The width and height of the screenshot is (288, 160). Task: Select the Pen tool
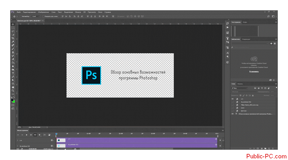(x=13, y=77)
